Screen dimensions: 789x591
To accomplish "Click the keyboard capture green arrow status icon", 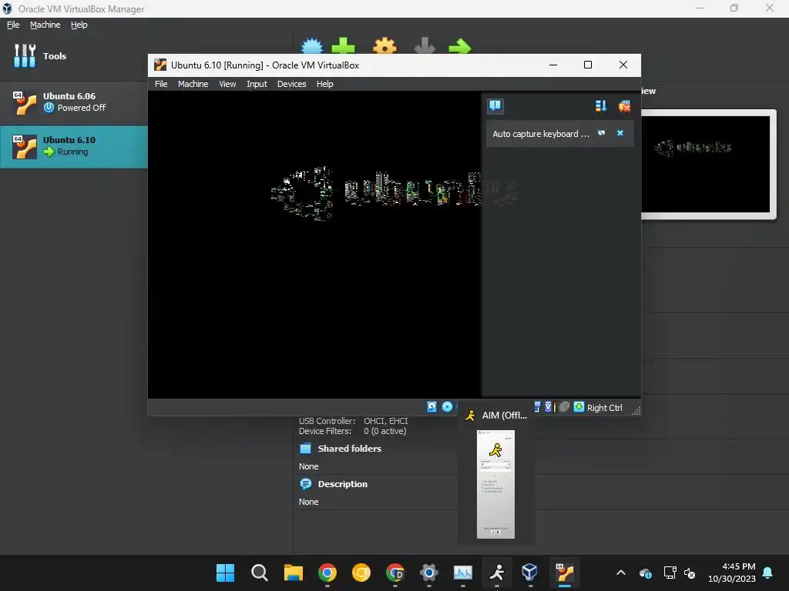I will [579, 406].
